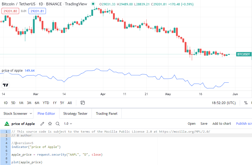This screenshot has width=252, height=165.
Task: Set chart range to 1Y
Action: [55, 103]
